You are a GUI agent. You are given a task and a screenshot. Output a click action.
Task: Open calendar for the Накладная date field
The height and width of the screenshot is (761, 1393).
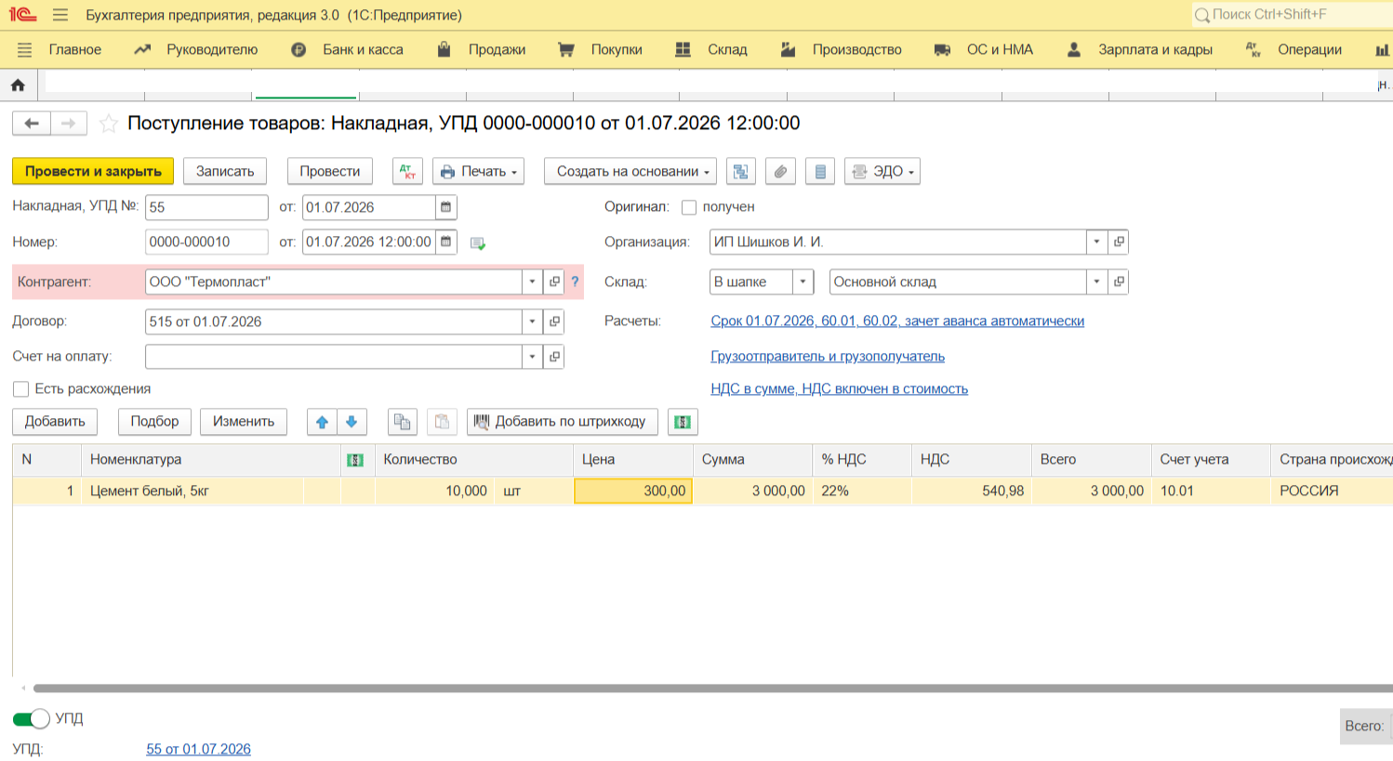pos(446,207)
